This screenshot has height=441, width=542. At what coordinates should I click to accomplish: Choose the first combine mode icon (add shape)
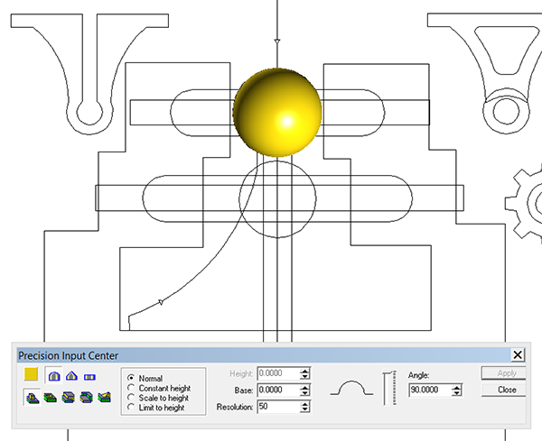33,398
